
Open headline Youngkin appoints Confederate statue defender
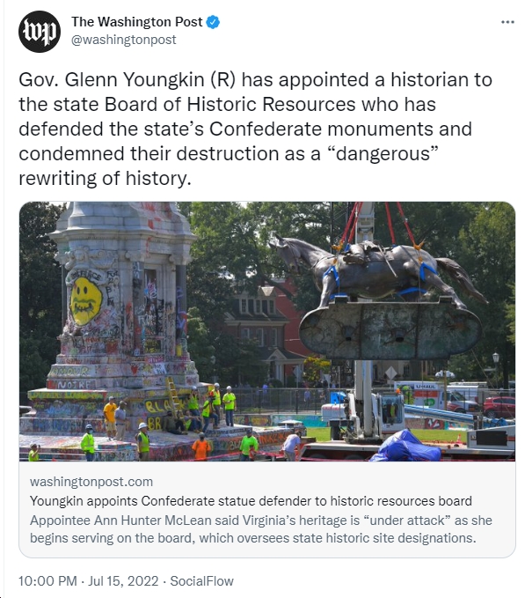(x=251, y=501)
